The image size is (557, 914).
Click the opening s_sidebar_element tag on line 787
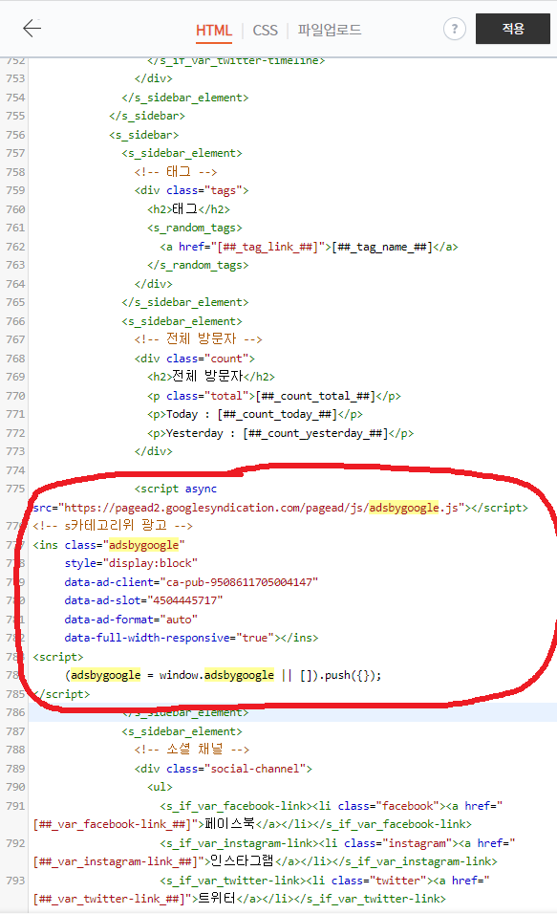click(182, 731)
